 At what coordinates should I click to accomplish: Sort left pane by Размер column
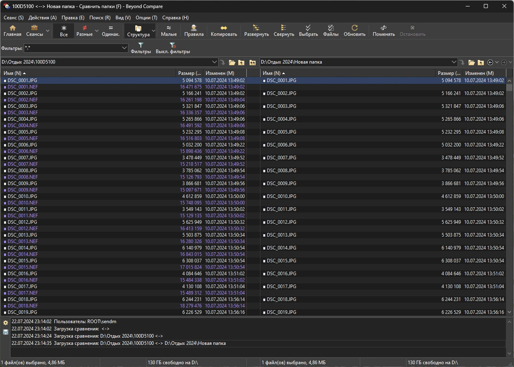189,73
